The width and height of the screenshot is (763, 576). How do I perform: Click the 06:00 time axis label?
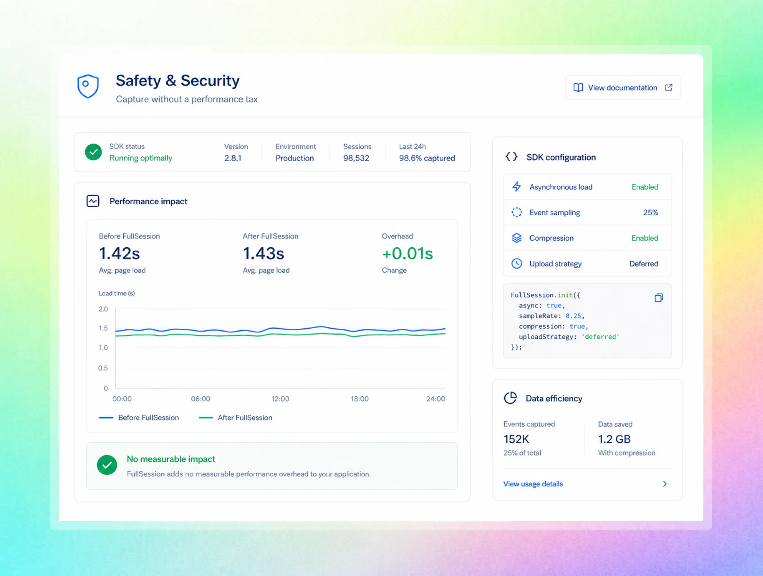point(201,399)
